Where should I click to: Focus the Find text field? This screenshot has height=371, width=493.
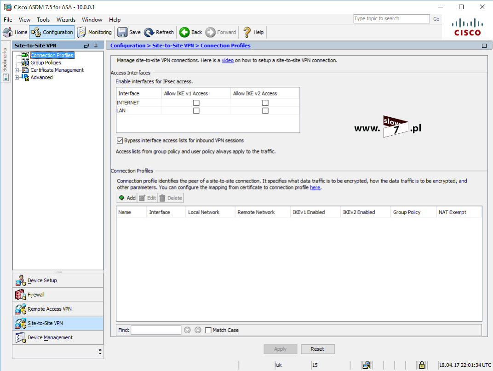click(156, 330)
